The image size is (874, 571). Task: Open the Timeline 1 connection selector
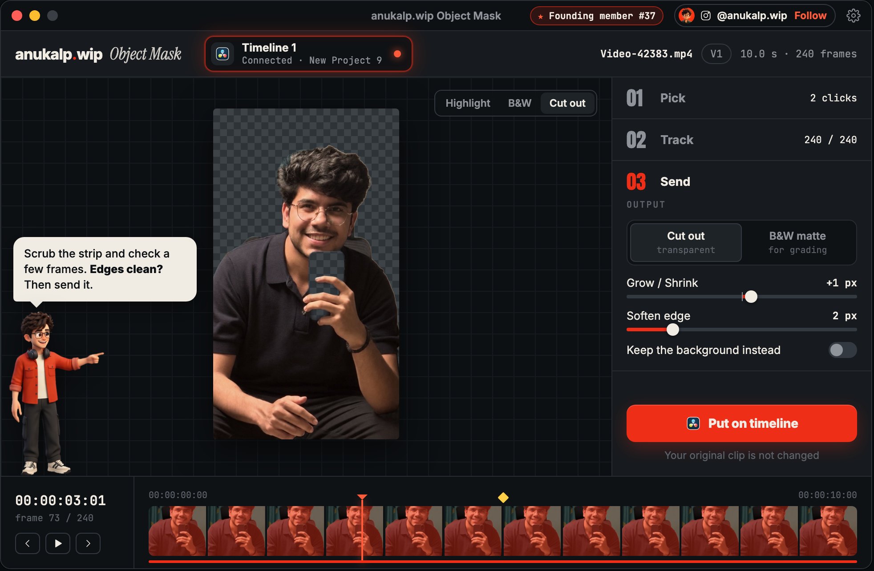pyautogui.click(x=308, y=54)
